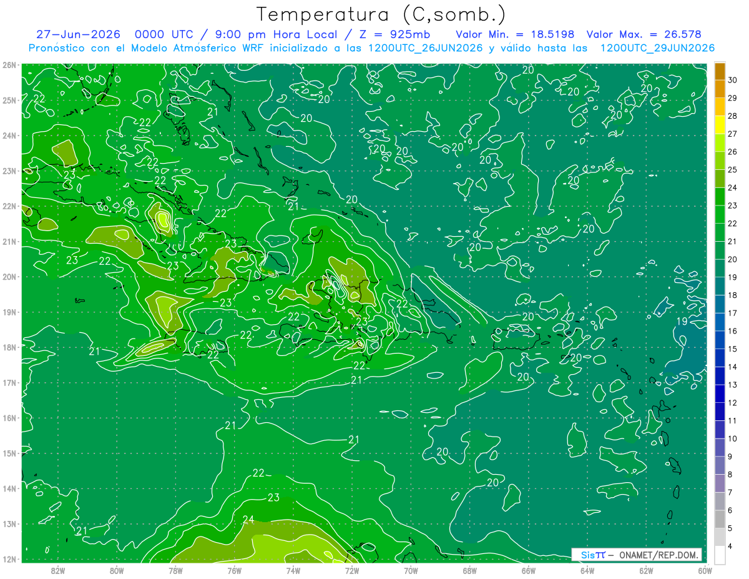The image size is (749, 579).
Task: Pick the purple swatch between 7 and 8
Action: click(x=720, y=483)
